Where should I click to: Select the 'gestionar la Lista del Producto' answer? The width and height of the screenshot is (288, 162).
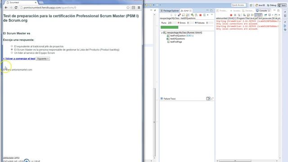pos(12,49)
